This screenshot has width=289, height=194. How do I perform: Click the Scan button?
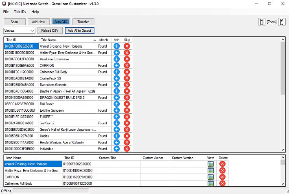pyautogui.click(x=15, y=22)
